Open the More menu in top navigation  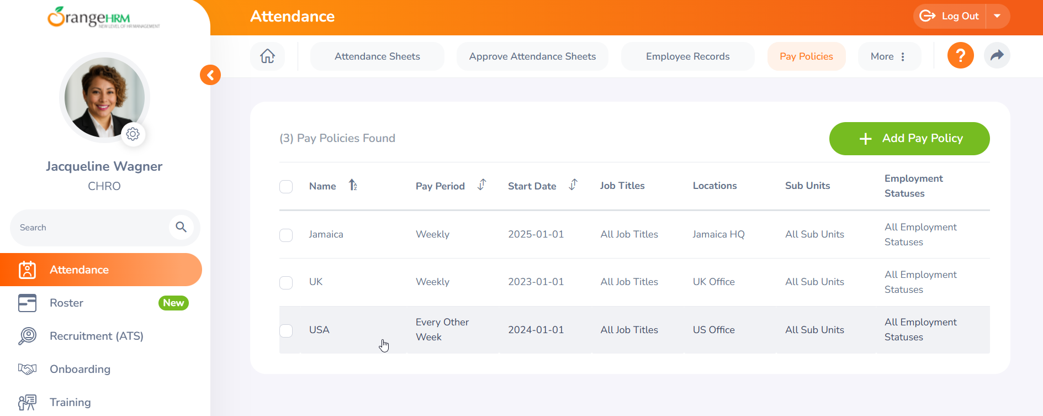coord(888,56)
